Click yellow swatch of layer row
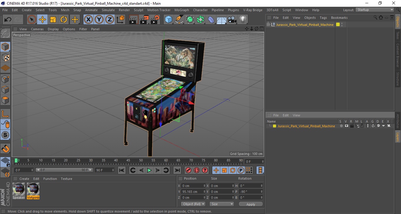 click(x=275, y=126)
